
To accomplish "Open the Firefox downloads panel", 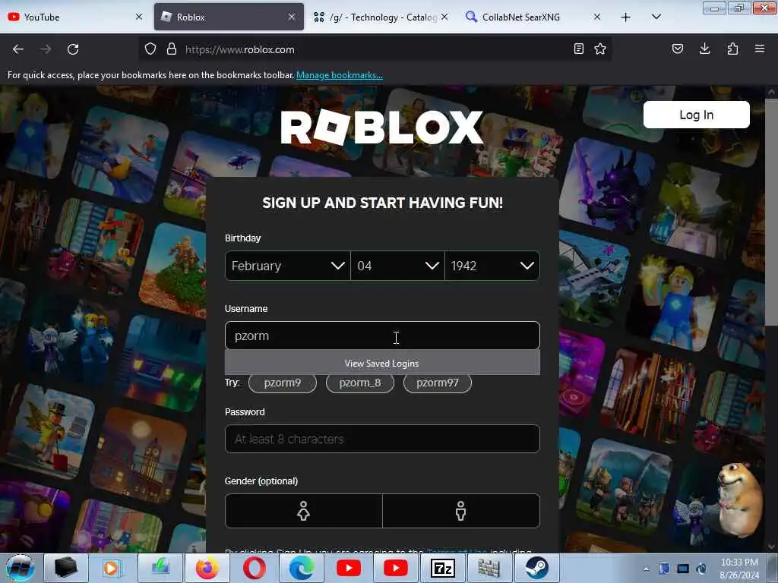I will click(704, 49).
